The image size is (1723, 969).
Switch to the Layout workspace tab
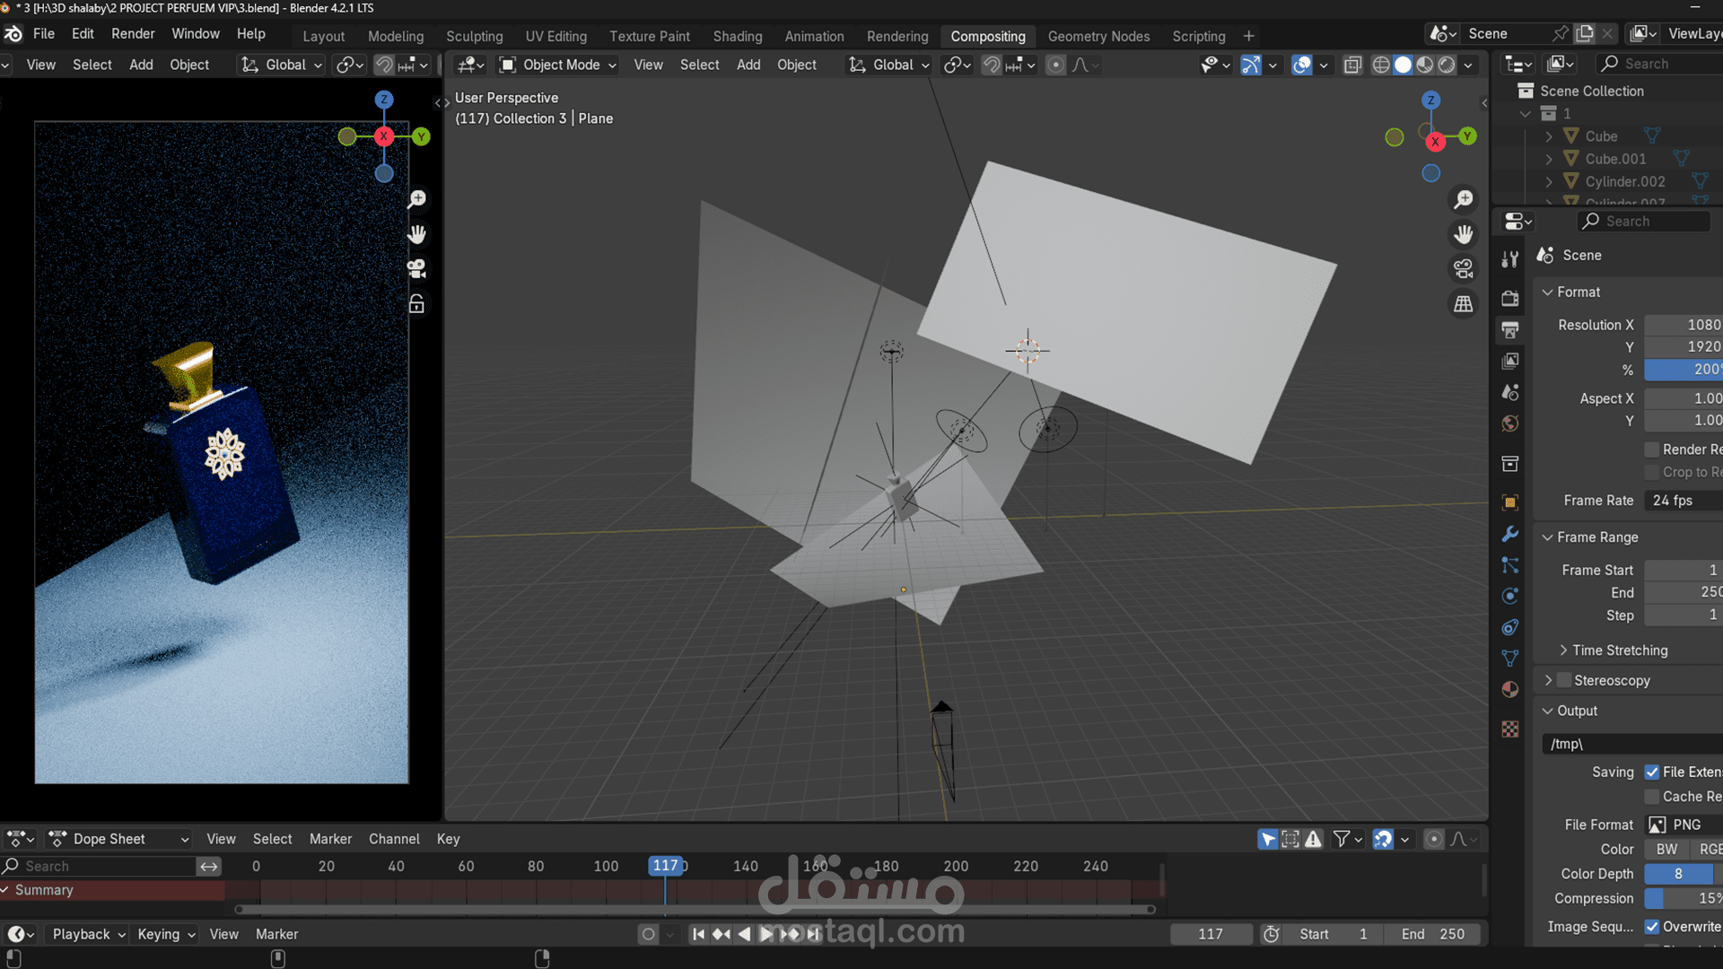(x=323, y=36)
